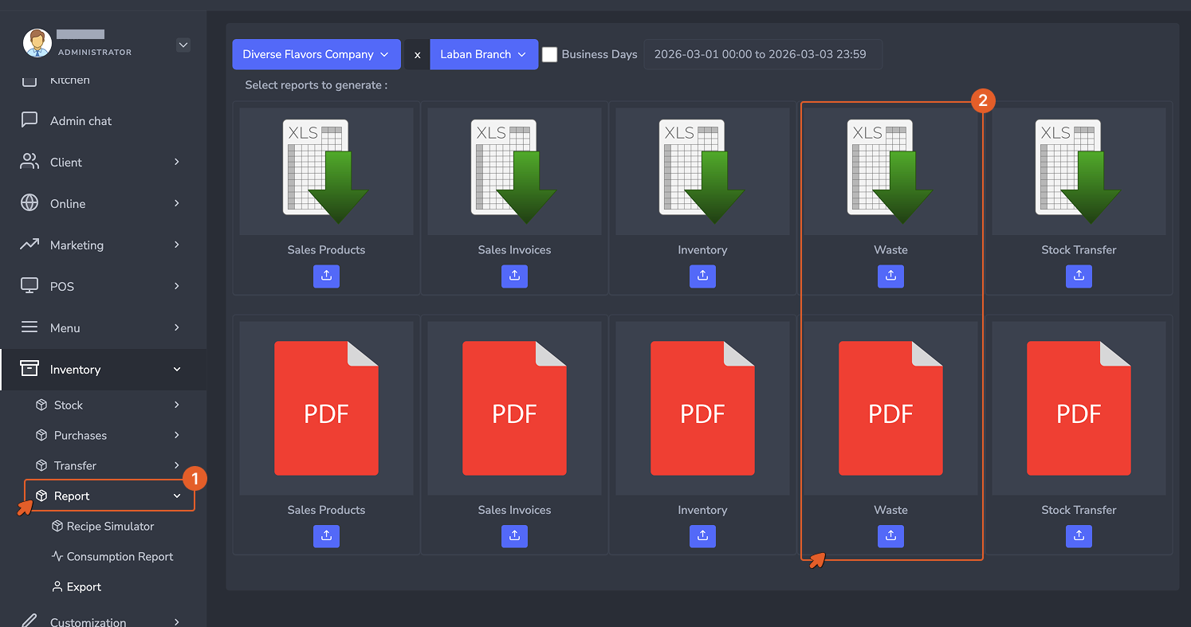
Task: Expand the Client sidebar menu
Action: pos(103,162)
